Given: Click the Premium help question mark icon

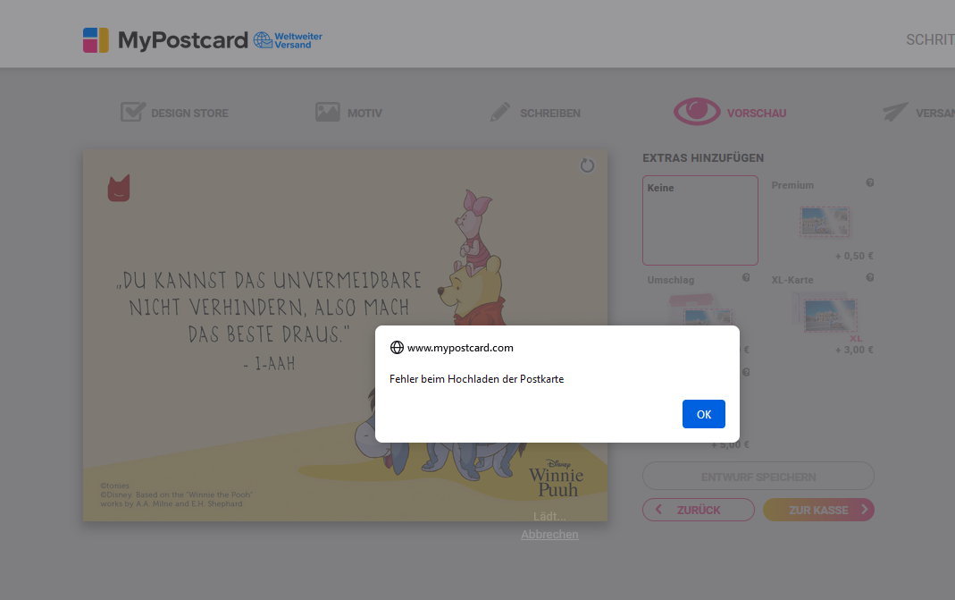Looking at the screenshot, I should 870,183.
